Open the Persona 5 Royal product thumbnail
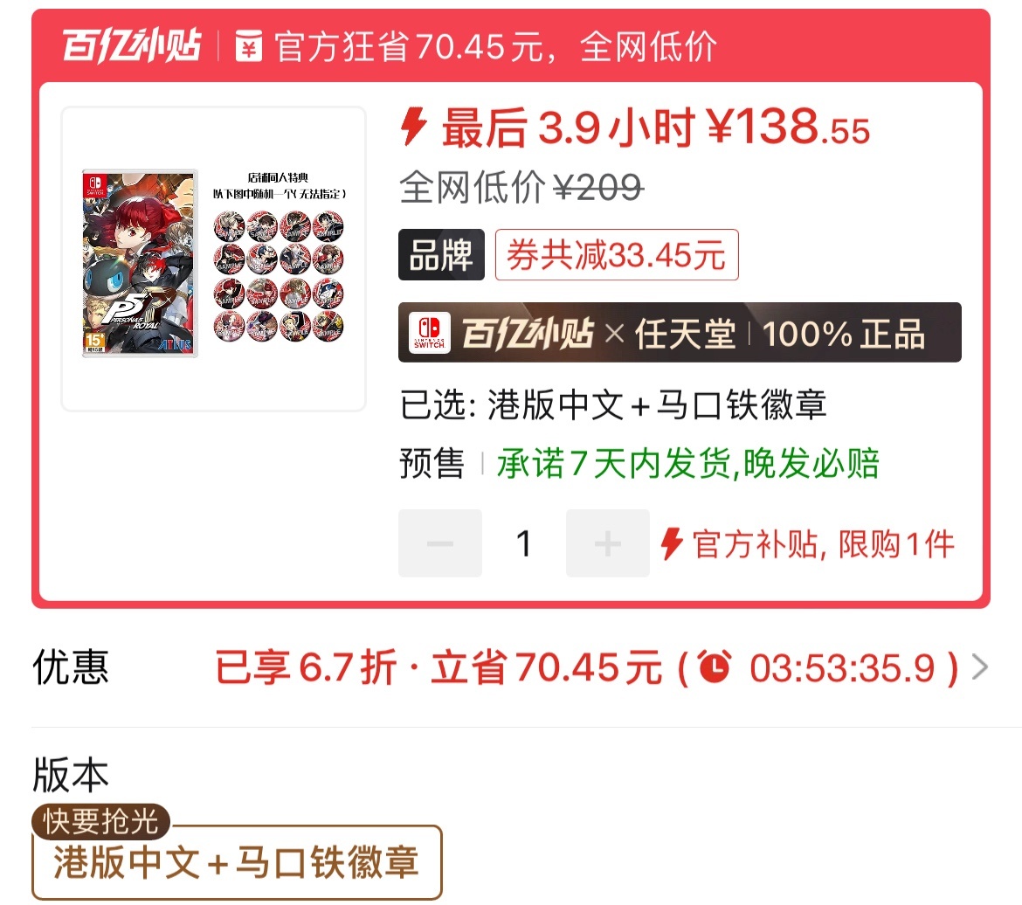1022x905 pixels. pyautogui.click(x=214, y=259)
